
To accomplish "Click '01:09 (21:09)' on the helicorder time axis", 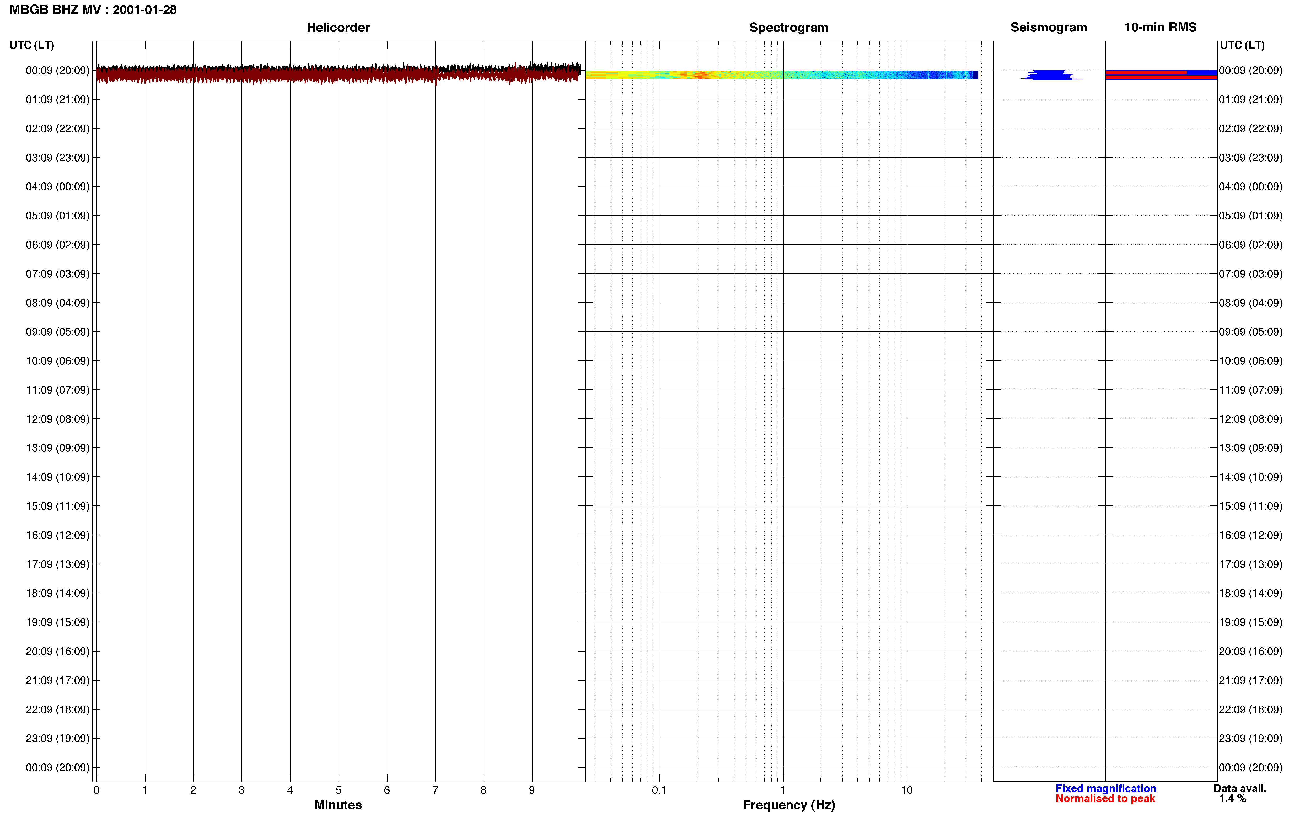I will point(58,100).
